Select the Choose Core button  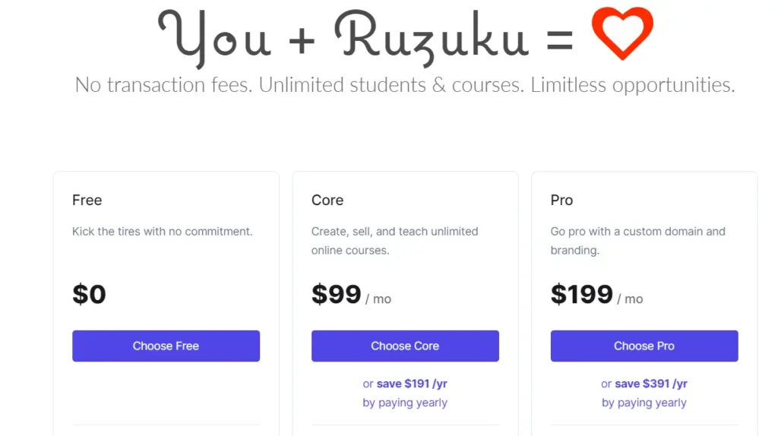pos(405,346)
